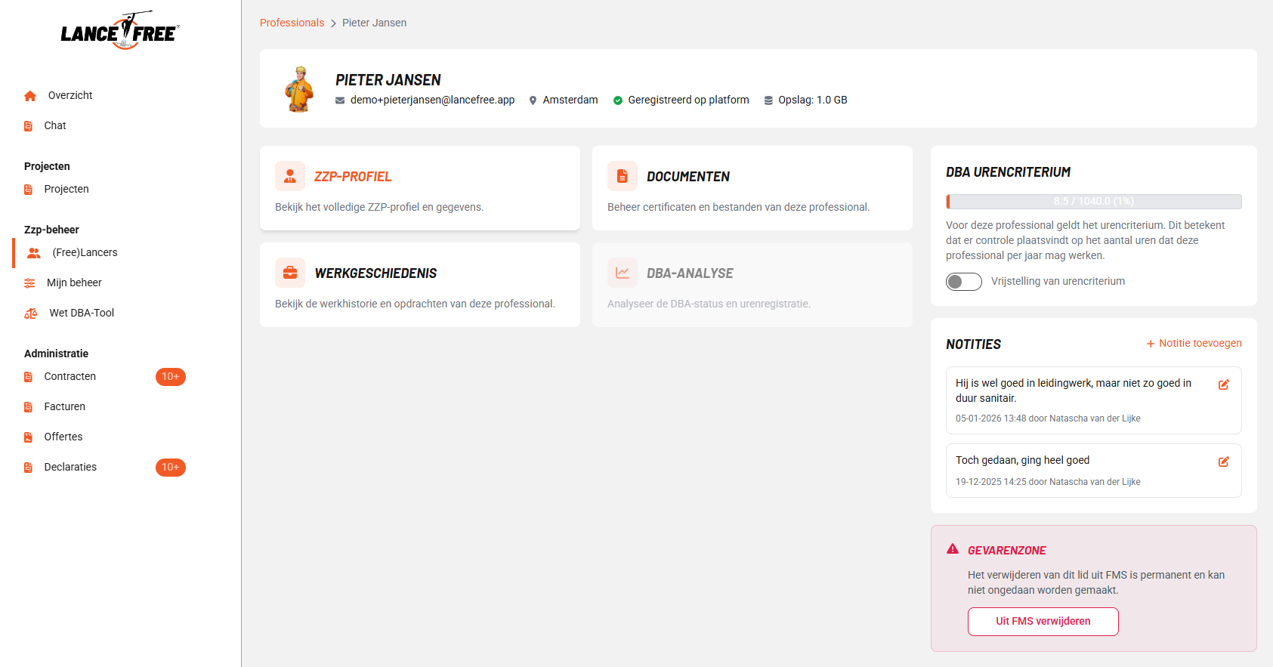Click the Wet DBA-Tool scales icon
Image resolution: width=1273 pixels, height=667 pixels.
click(31, 313)
